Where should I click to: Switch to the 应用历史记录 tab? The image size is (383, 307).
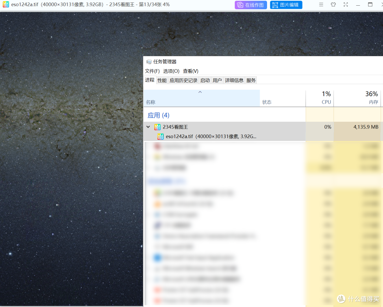point(183,81)
